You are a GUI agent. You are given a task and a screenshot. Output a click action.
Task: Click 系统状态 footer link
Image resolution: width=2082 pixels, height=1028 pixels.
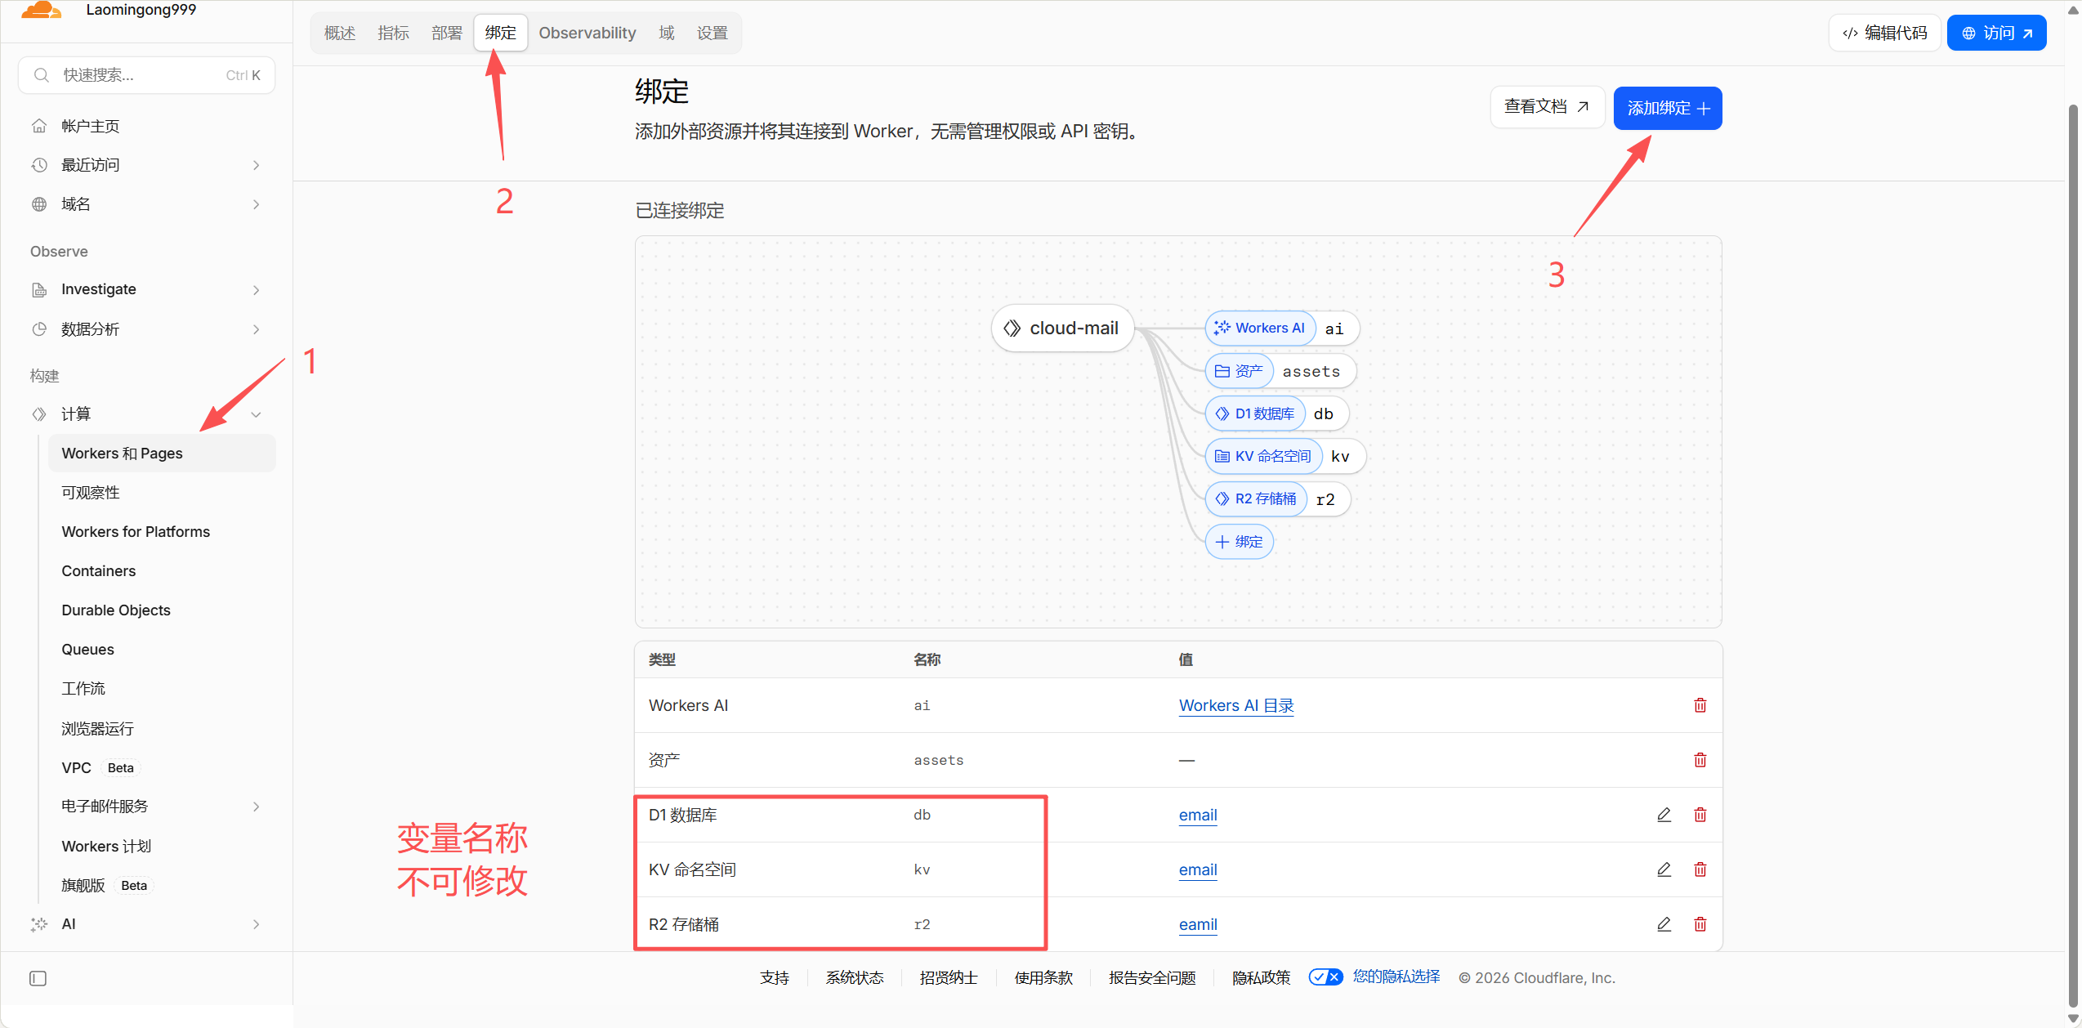[855, 977]
